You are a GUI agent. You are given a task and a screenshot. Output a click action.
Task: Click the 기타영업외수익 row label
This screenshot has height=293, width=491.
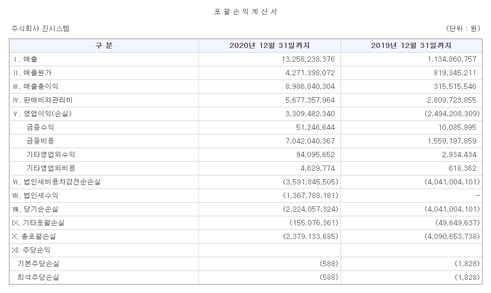[x=51, y=155]
